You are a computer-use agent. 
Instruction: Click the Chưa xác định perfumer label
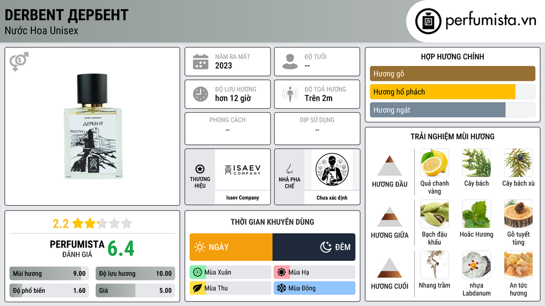(332, 198)
